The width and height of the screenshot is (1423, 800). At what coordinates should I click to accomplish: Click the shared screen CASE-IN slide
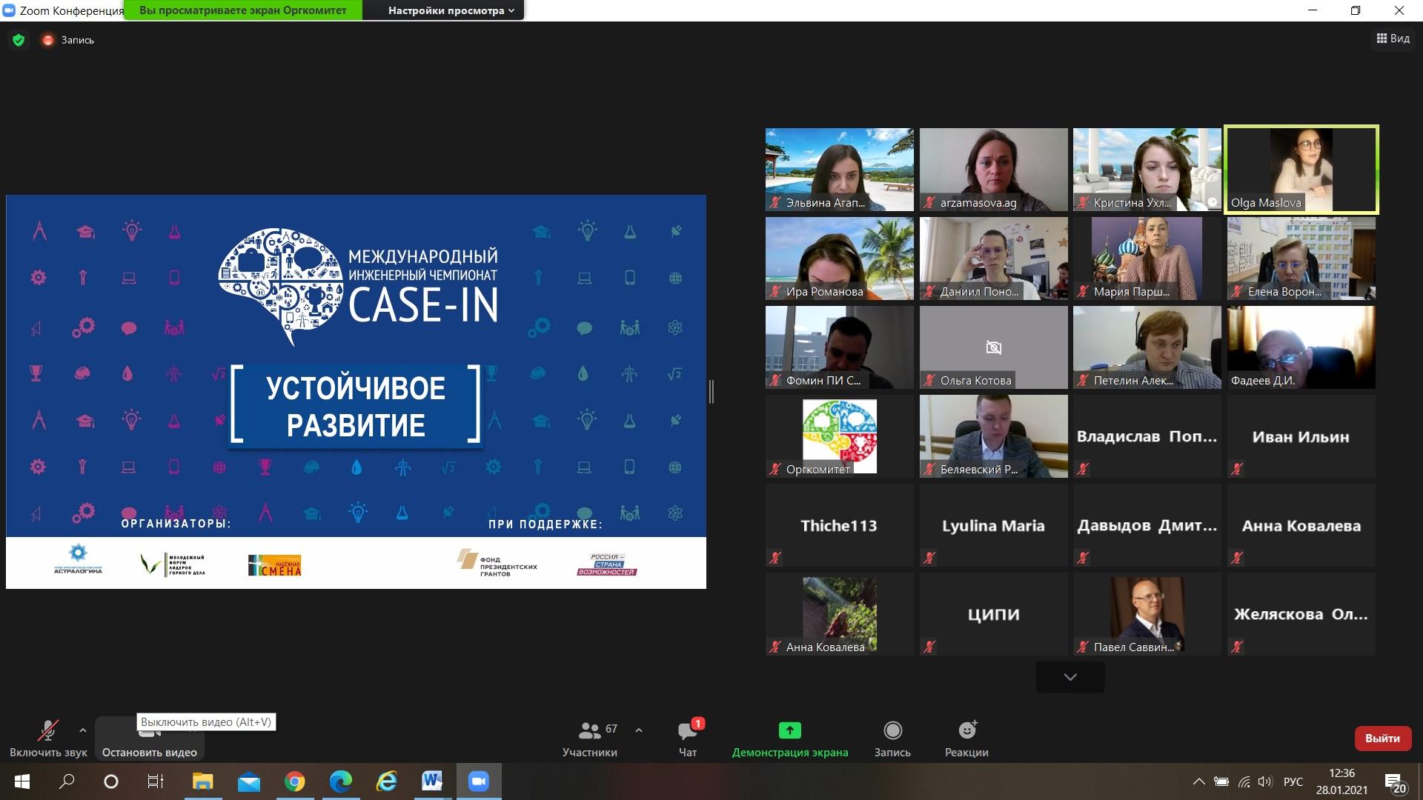pos(356,392)
